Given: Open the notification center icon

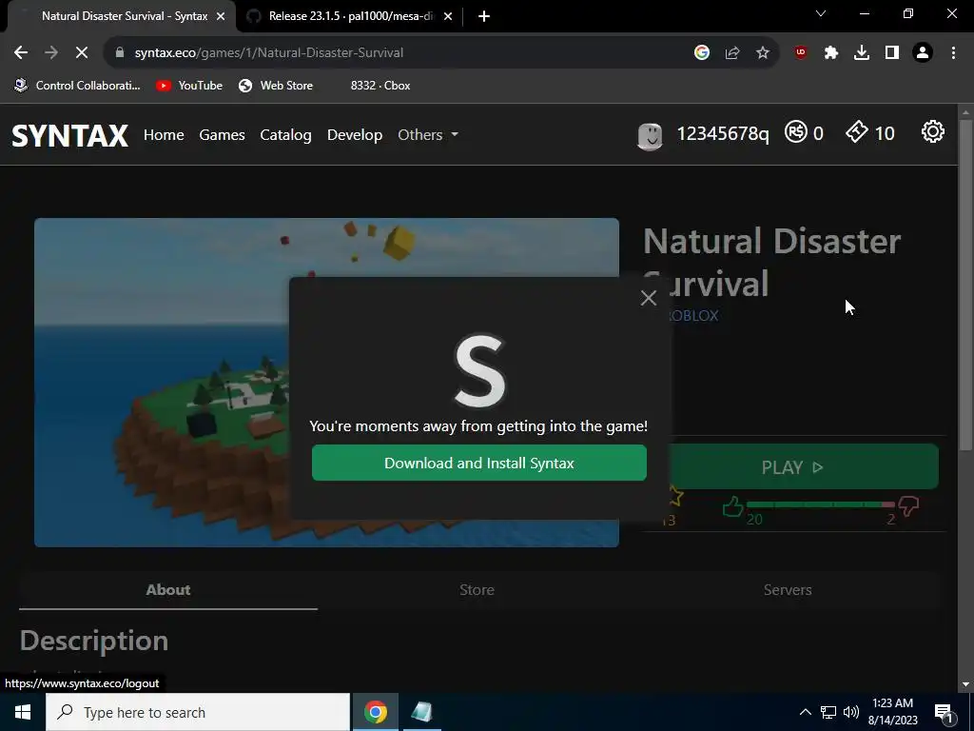Looking at the screenshot, I should (944, 712).
